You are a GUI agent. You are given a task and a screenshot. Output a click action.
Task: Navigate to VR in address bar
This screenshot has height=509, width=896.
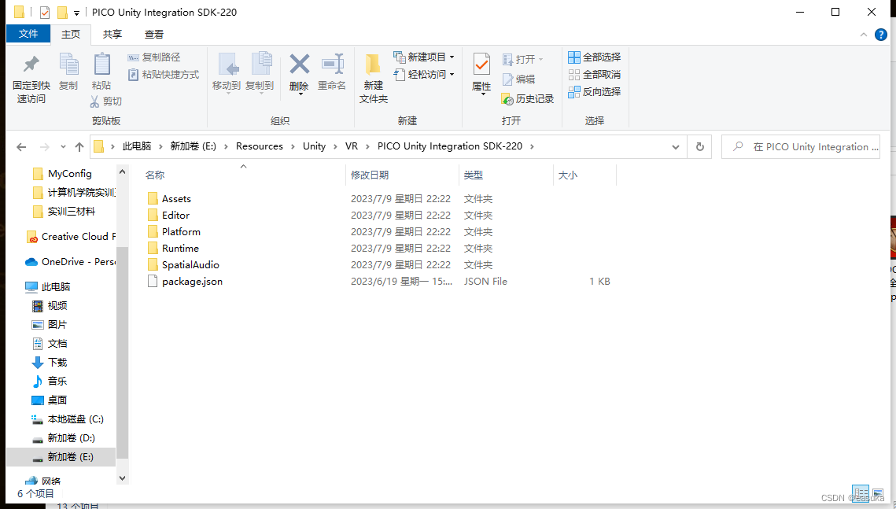pyautogui.click(x=352, y=146)
